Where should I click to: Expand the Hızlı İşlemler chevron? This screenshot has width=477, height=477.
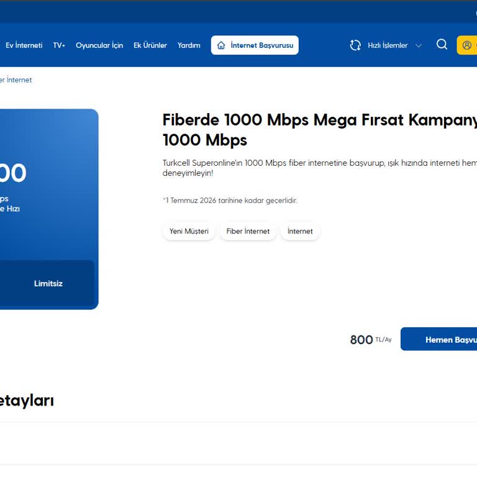tap(419, 45)
